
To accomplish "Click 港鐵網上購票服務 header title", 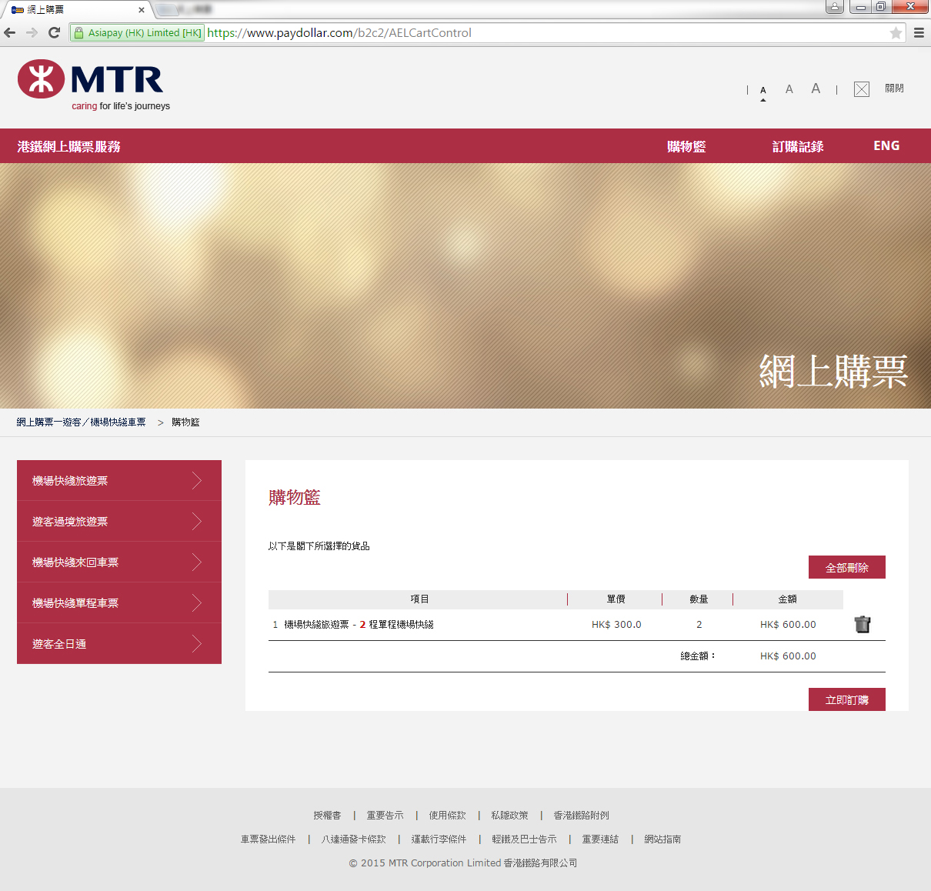I will [69, 146].
